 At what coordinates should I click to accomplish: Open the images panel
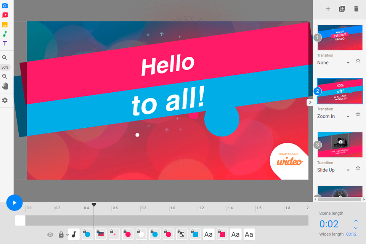click(x=5, y=24)
